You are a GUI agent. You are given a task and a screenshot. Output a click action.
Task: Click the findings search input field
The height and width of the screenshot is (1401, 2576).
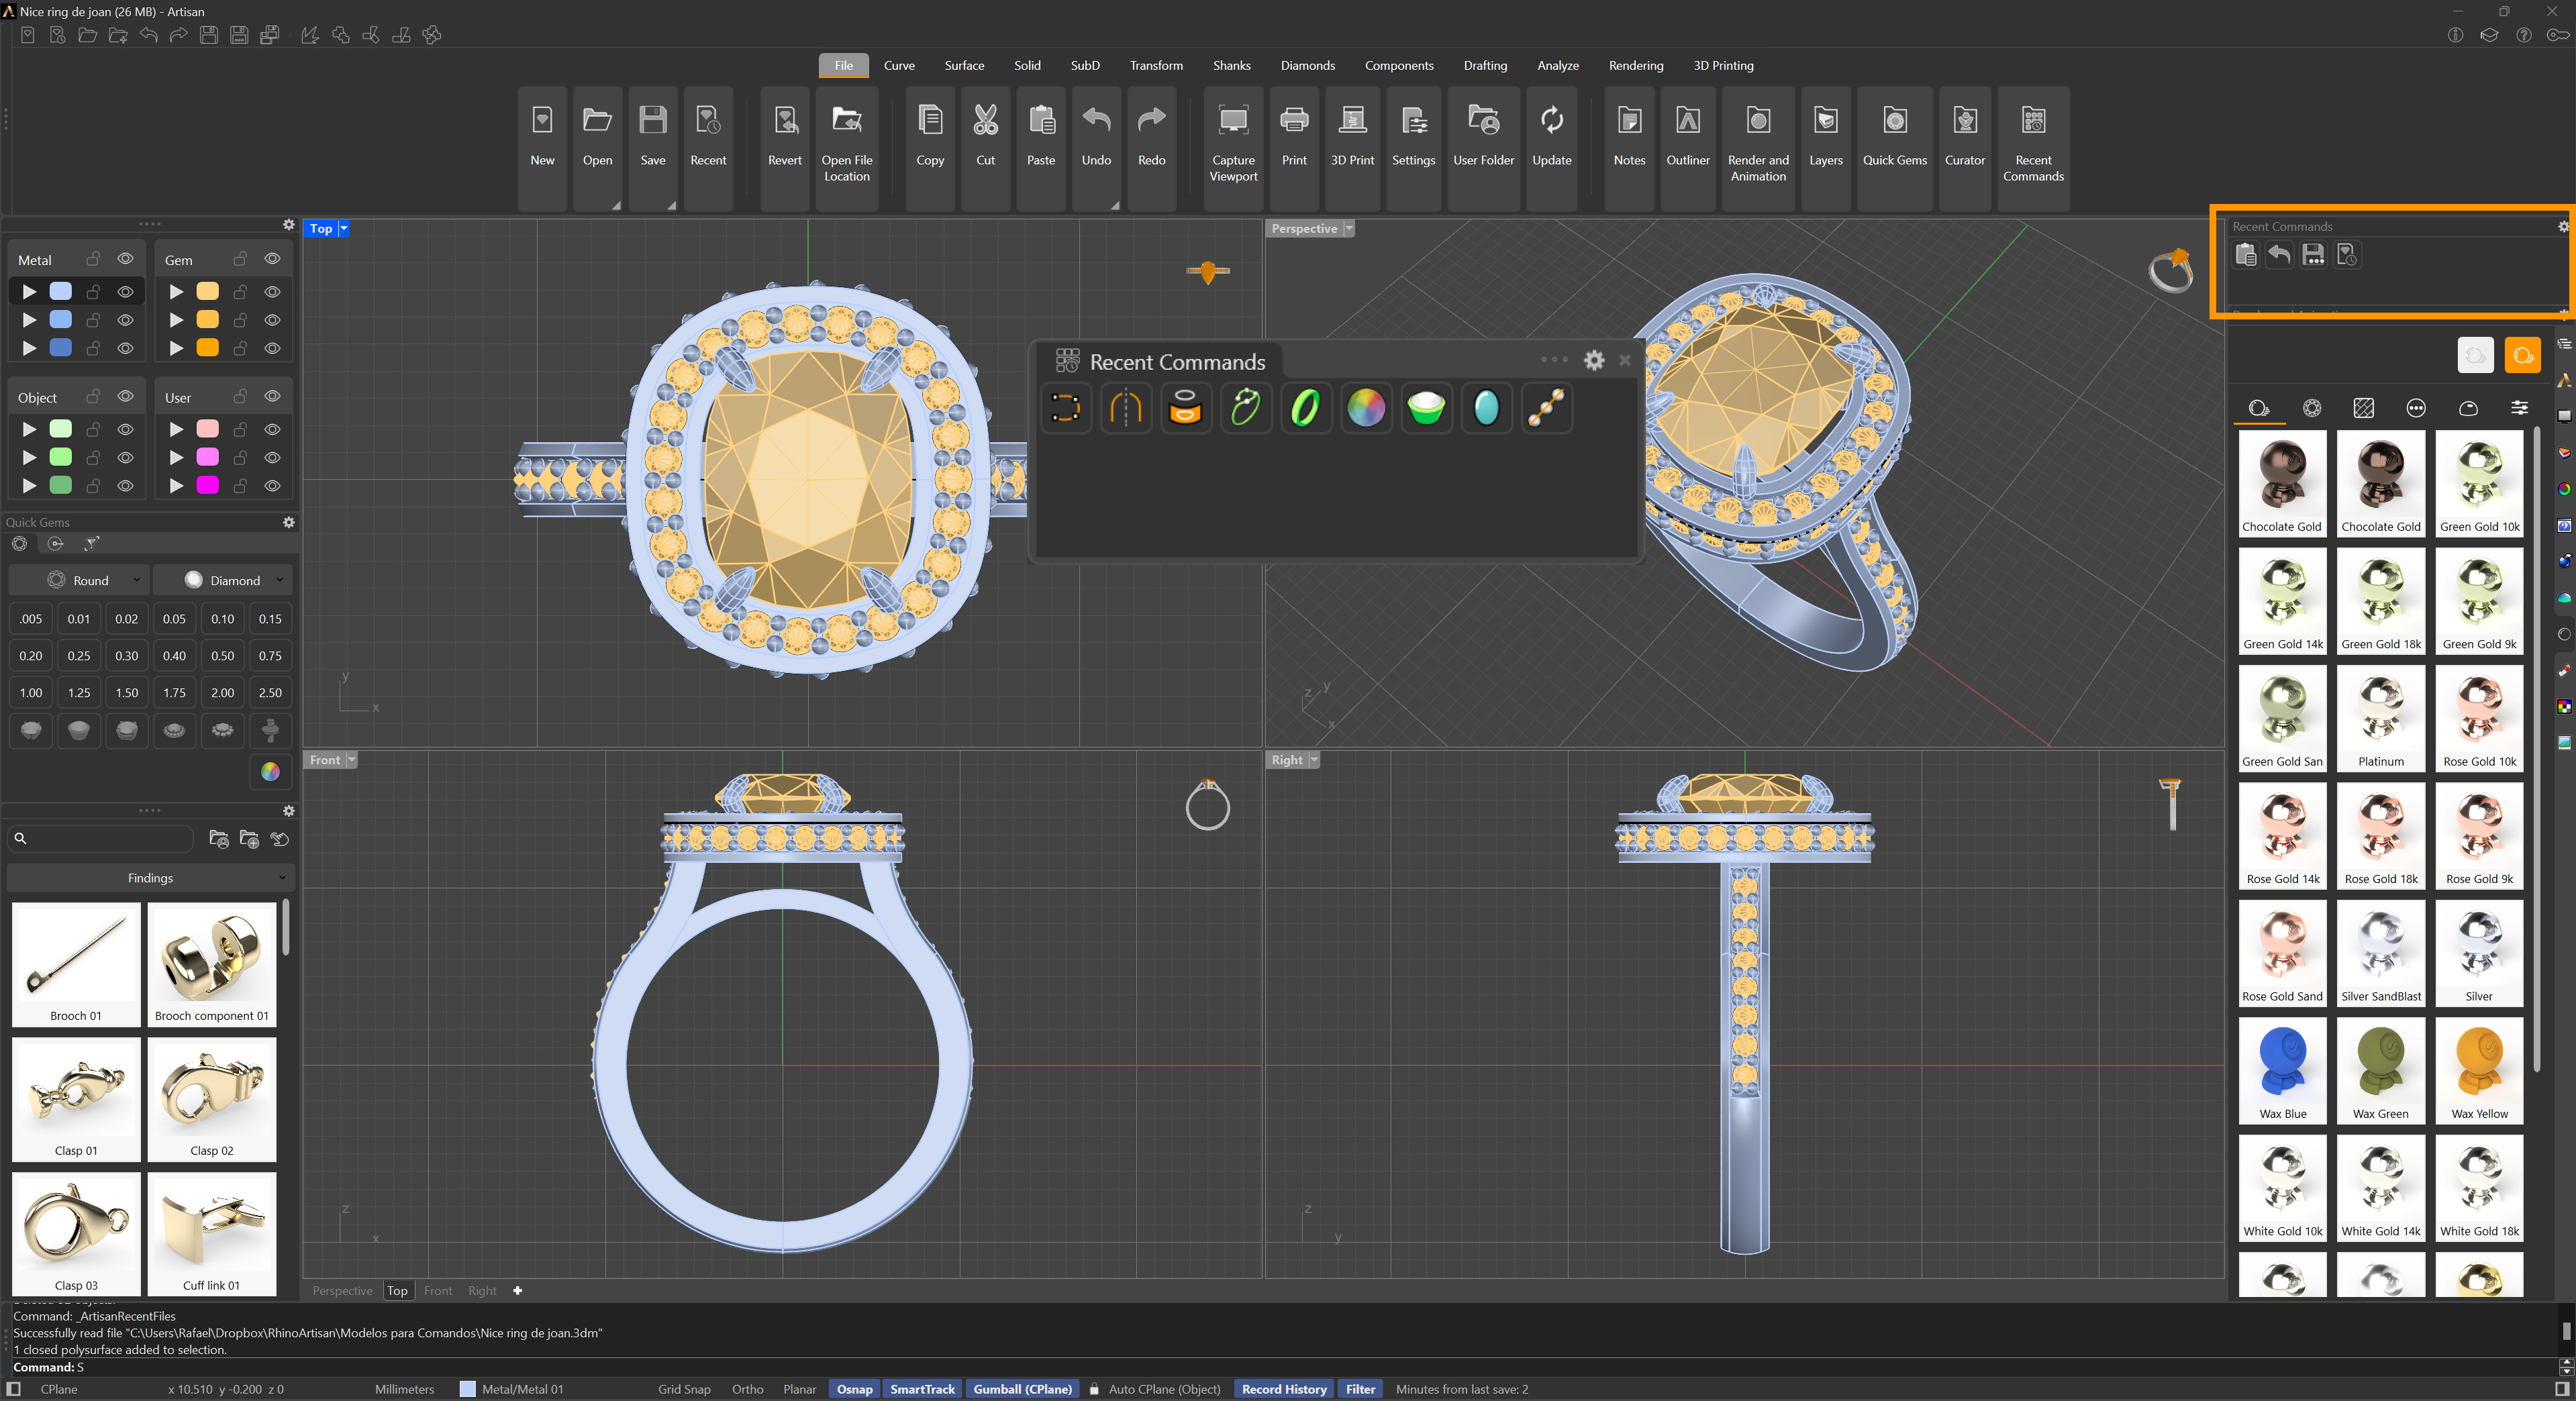click(x=100, y=839)
